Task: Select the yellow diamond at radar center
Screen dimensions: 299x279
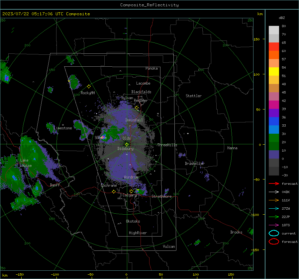Action: point(127,145)
